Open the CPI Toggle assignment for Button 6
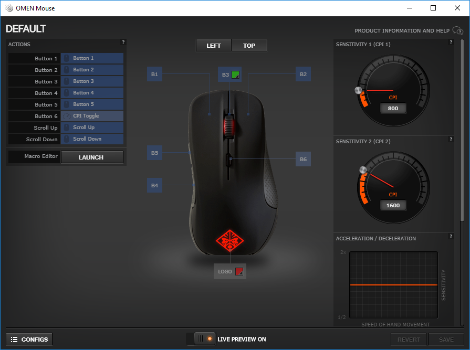 click(x=92, y=116)
